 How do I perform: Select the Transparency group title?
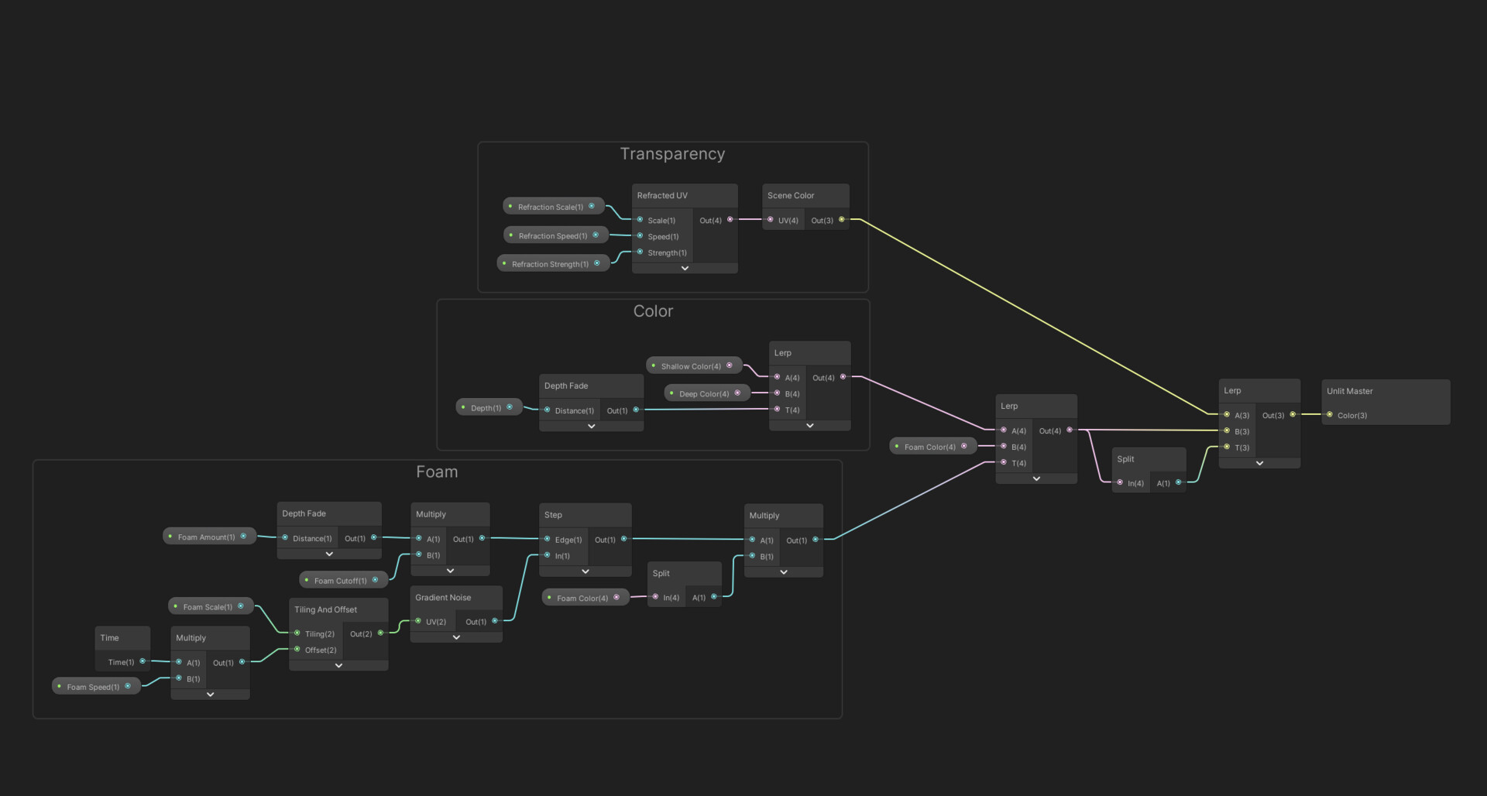click(672, 154)
